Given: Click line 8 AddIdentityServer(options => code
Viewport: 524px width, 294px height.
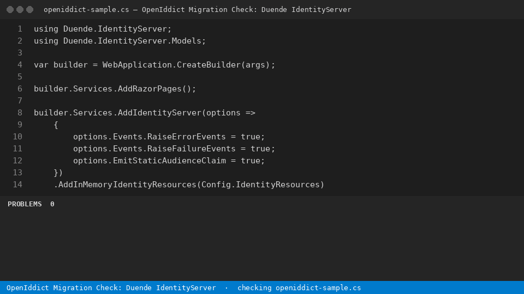Looking at the screenshot, I should pos(144,113).
